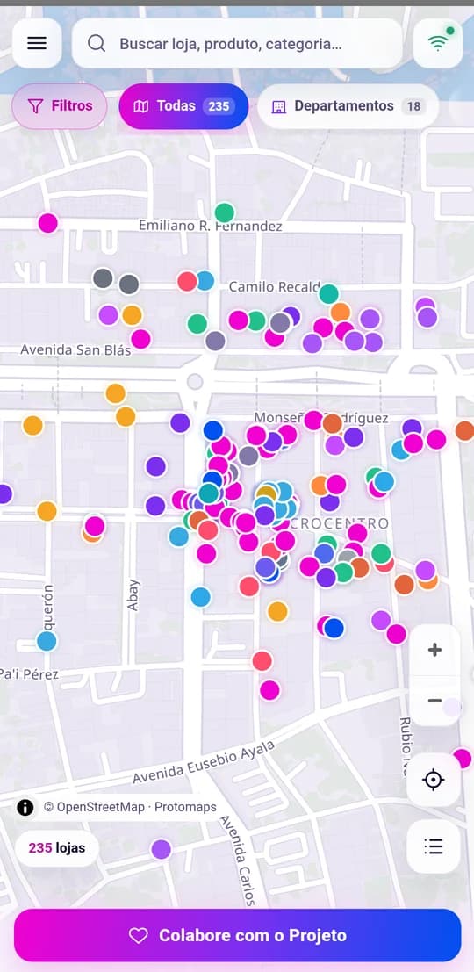Screen dimensions: 474x972
Task: Click the search magnifier icon
Action: pos(96,43)
